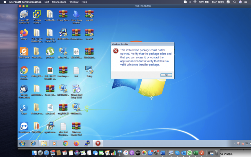
Task: Open the Edit menu
Action: coord(47,2)
